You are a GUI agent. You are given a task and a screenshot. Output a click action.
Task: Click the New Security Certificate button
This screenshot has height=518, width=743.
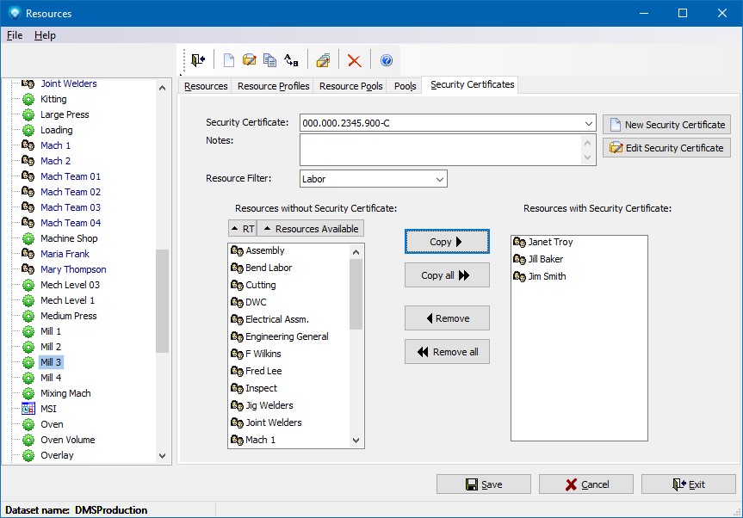point(666,125)
